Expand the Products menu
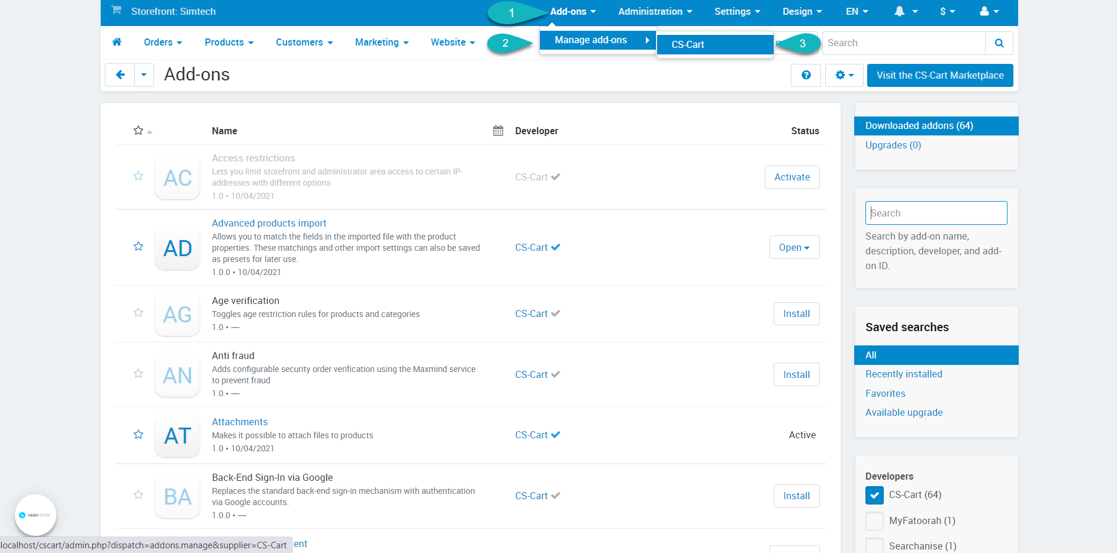Viewport: 1117px width, 553px height. pyautogui.click(x=229, y=42)
